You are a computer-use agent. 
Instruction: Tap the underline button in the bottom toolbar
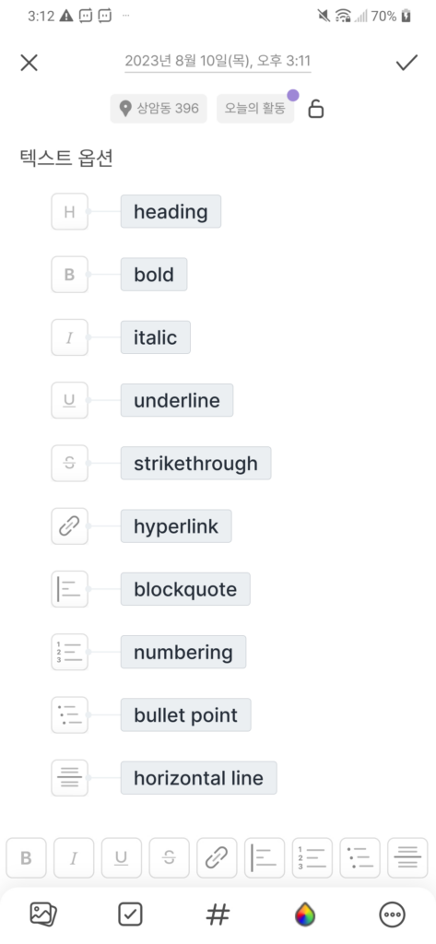point(121,858)
